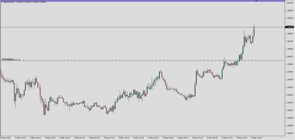Click the 4 May 16:15 time label
The width and height of the screenshot is (295, 140).
[x=35, y=138]
